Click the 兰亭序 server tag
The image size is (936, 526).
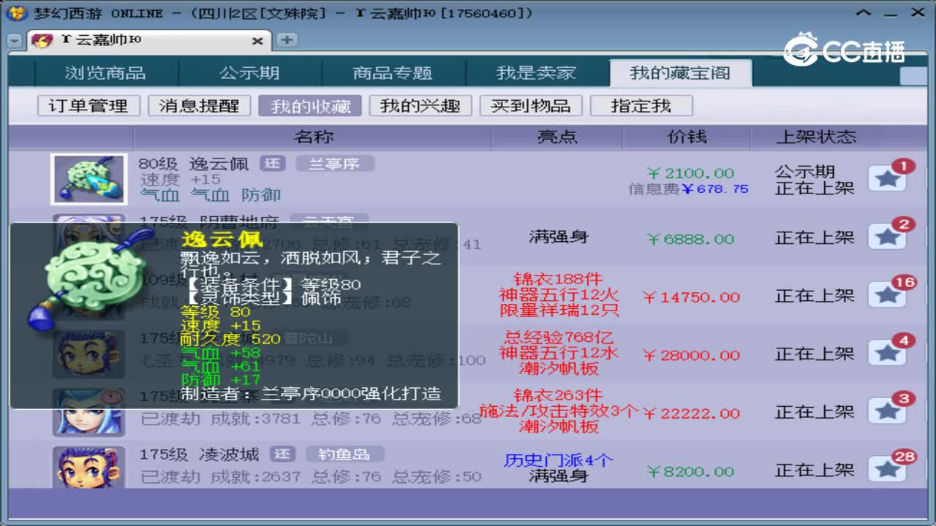click(334, 164)
